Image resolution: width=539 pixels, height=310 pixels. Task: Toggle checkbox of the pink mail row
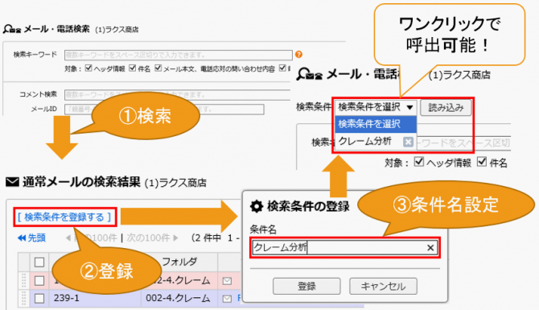click(39, 280)
